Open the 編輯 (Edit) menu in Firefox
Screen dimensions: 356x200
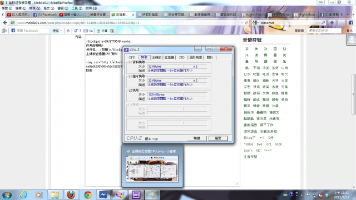[21, 8]
